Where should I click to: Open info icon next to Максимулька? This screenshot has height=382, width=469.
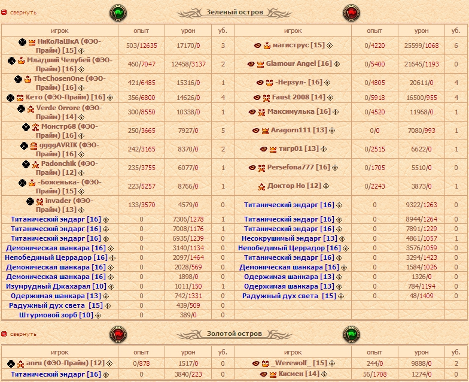(335, 112)
